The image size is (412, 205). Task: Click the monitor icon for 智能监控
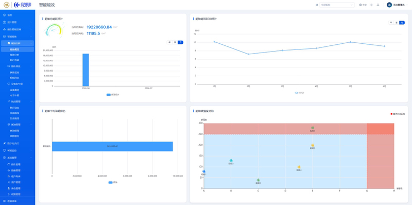coord(4,150)
